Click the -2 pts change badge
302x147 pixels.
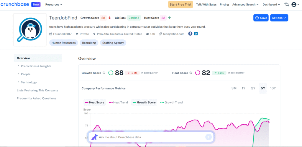[x=132, y=73]
